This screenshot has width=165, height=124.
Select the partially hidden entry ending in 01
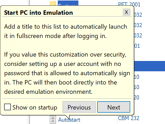[137, 46]
